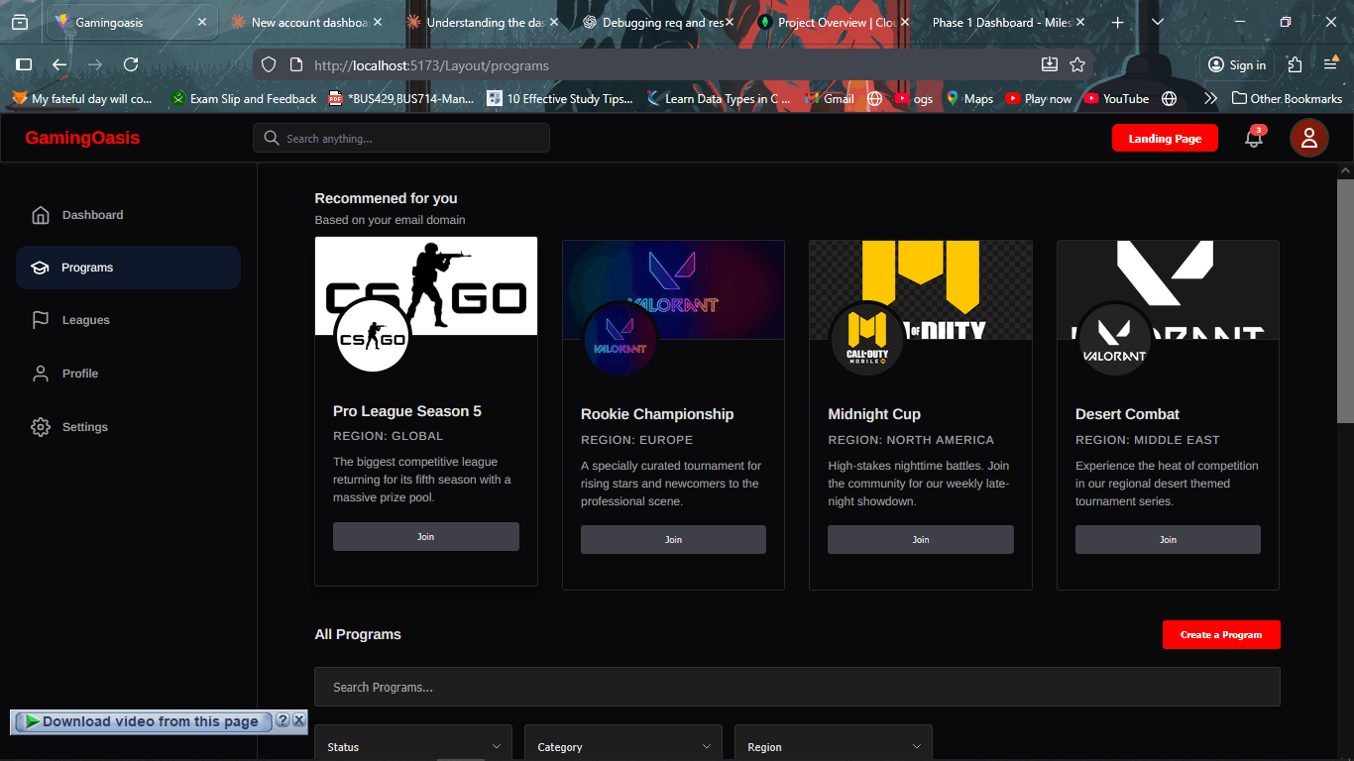Switch to the Phase 1 Dashboard tab
Image resolution: width=1354 pixels, height=761 pixels.
coord(1009,22)
